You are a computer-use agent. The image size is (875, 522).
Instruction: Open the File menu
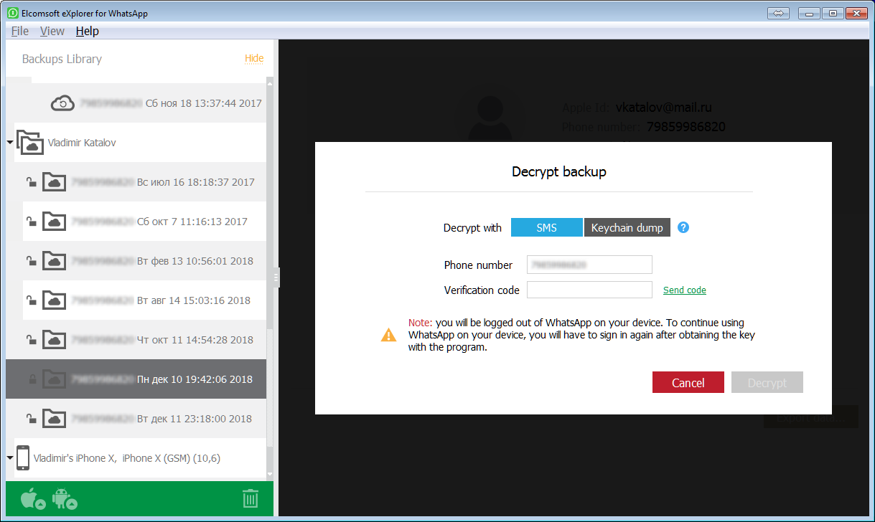pyautogui.click(x=20, y=31)
